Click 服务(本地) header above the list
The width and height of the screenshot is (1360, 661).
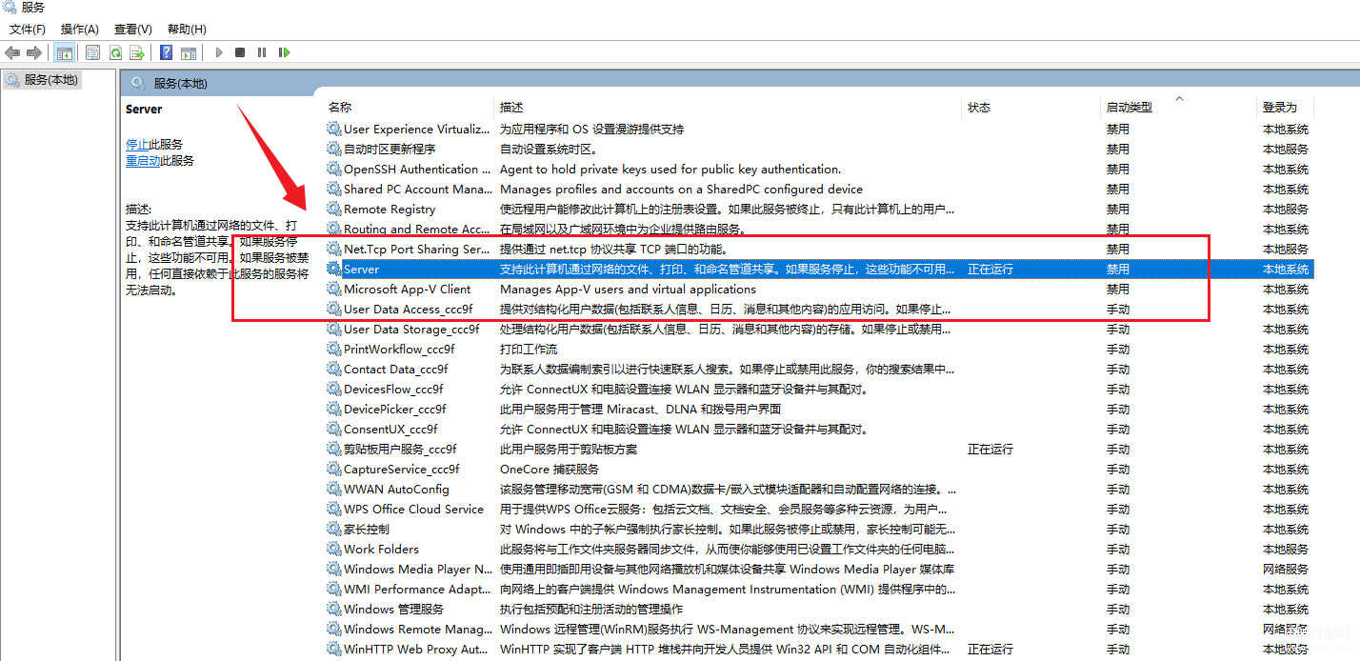click(x=180, y=83)
